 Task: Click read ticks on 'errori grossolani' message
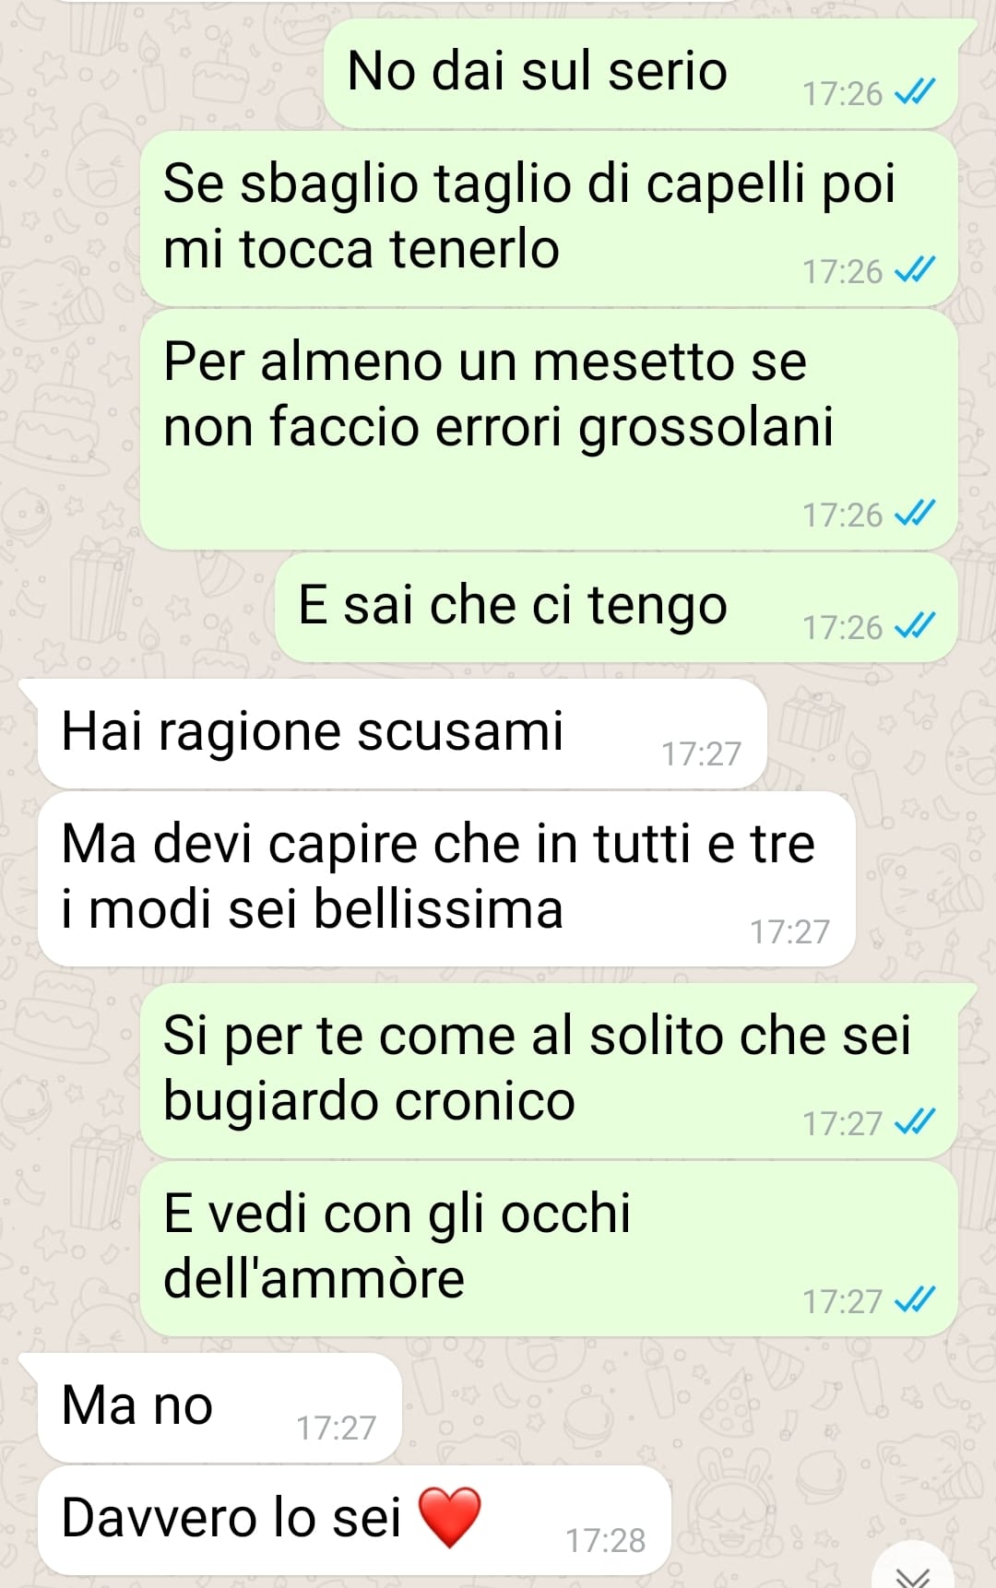click(x=916, y=514)
